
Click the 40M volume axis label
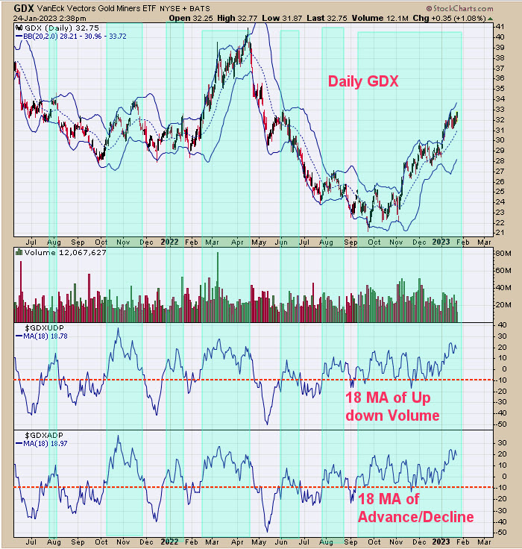click(x=503, y=288)
